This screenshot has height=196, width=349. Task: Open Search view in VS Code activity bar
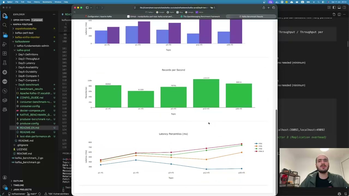tap(5, 25)
